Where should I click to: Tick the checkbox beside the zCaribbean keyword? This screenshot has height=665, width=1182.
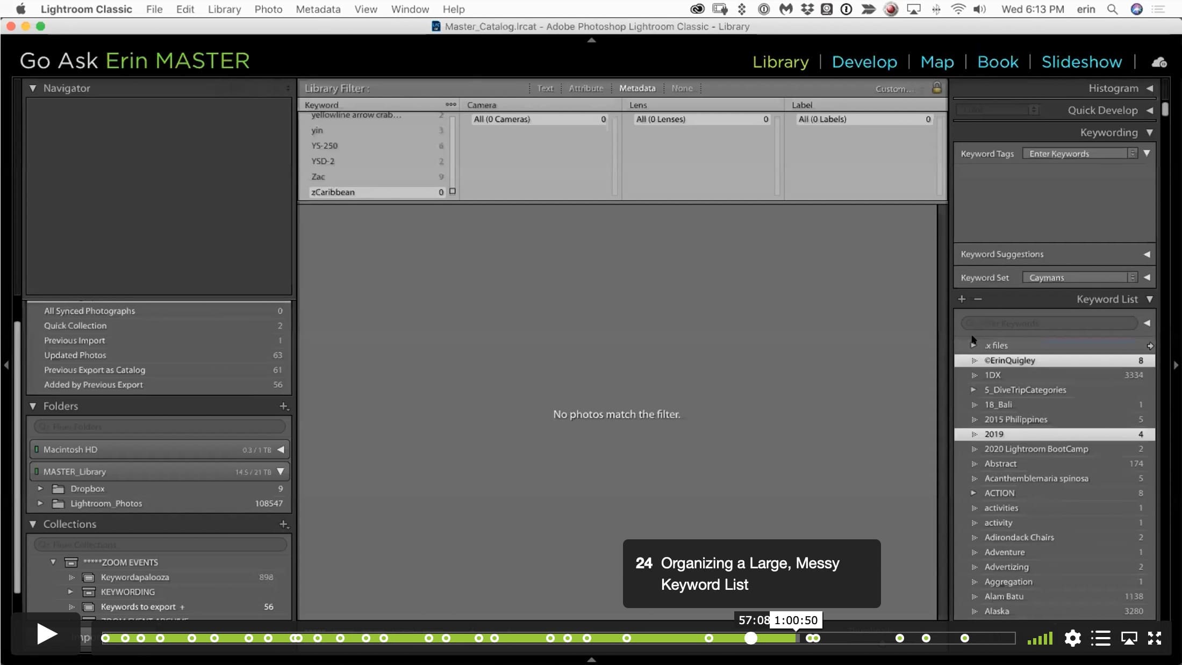click(x=452, y=191)
